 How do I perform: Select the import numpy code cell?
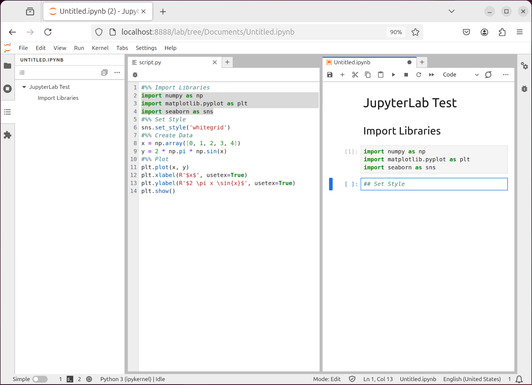[x=434, y=159]
